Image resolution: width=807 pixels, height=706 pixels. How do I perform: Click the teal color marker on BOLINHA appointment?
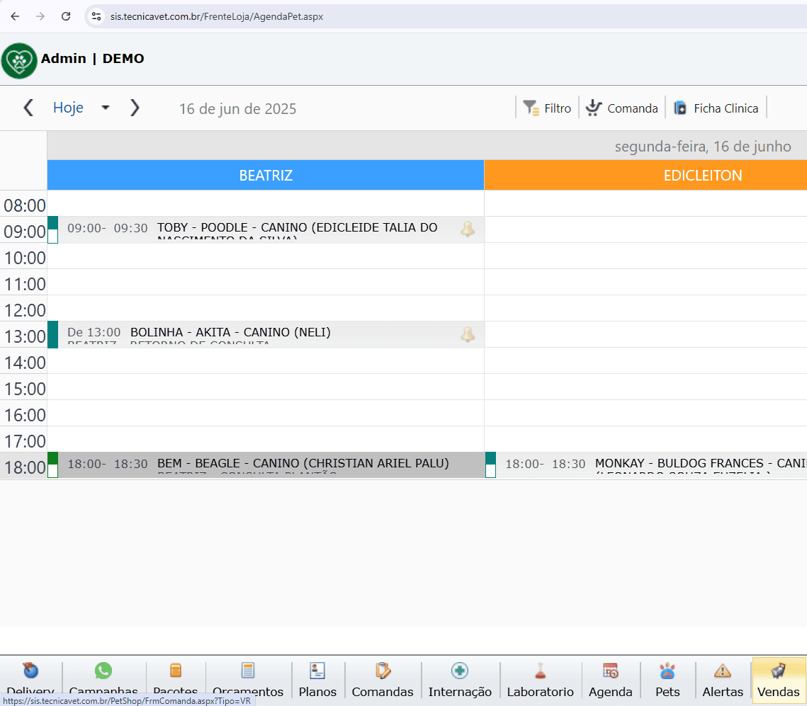52,334
